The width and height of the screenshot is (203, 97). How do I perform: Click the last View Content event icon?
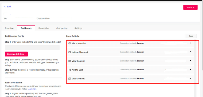(69, 79)
